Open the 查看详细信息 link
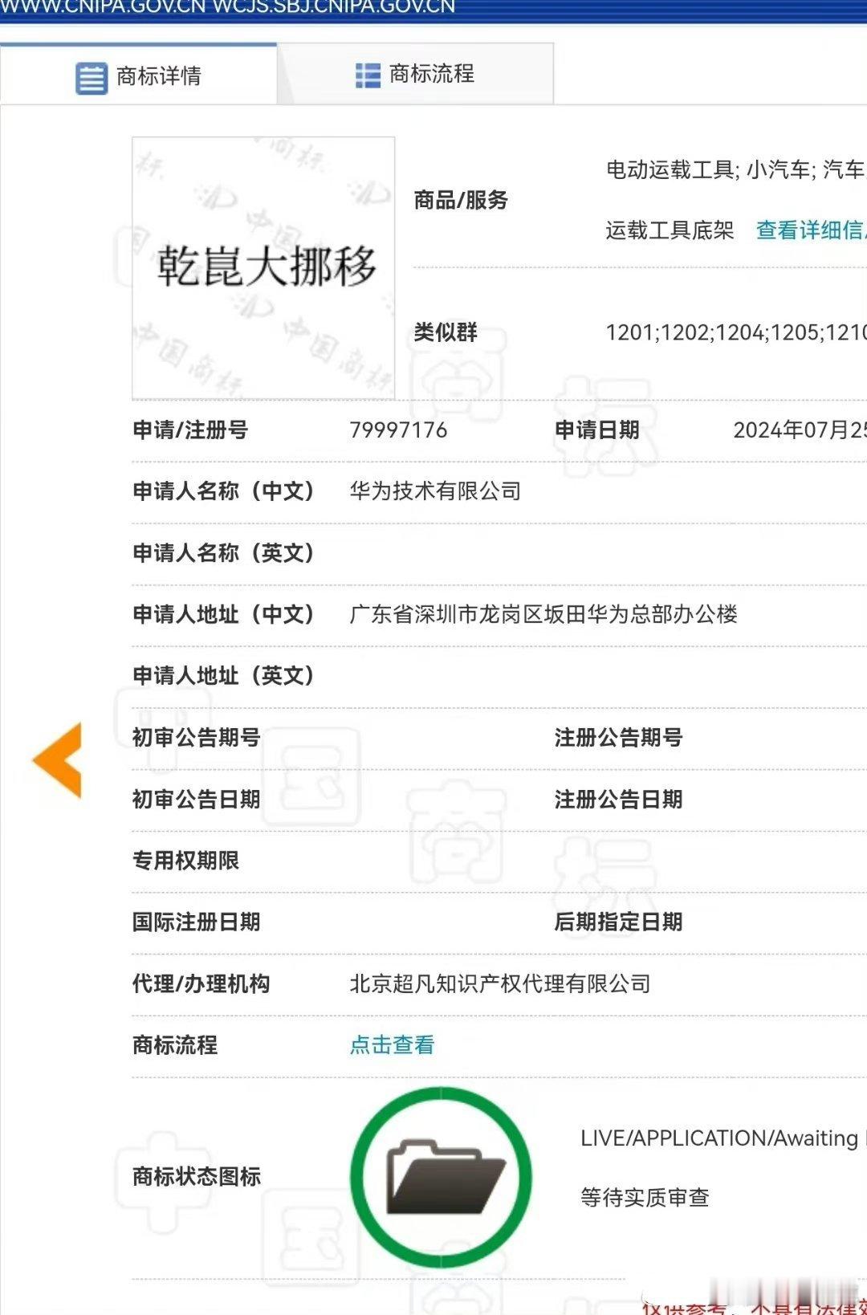The image size is (867, 1315). coord(811,230)
